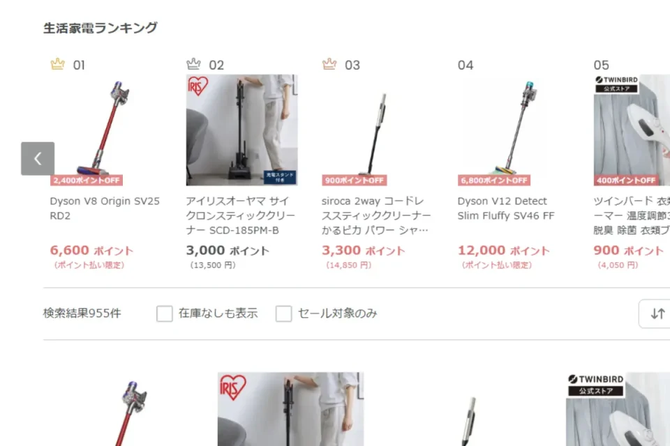Open siroca 2way コードレス cleaner title link
This screenshot has width=670, height=446.
376,215
